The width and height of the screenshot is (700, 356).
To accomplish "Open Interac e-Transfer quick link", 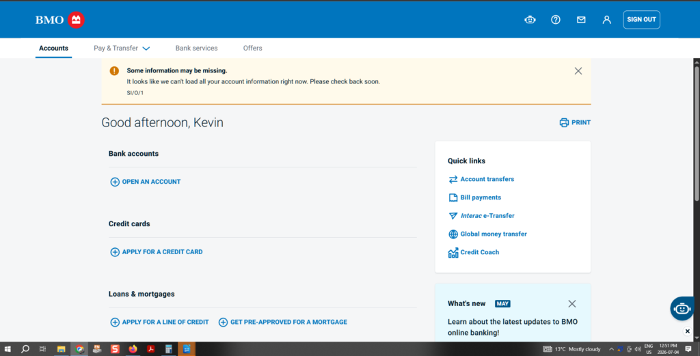I will pyautogui.click(x=481, y=215).
